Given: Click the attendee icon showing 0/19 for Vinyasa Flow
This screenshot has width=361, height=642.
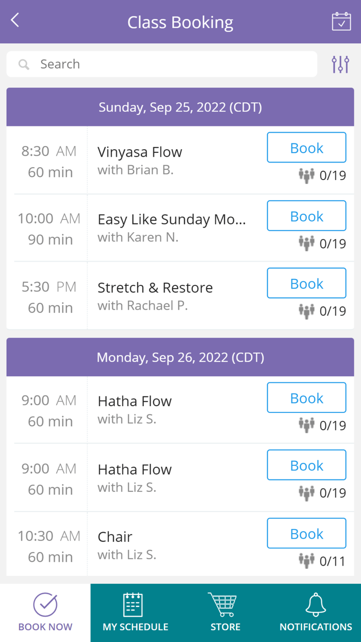Looking at the screenshot, I should 306,175.
